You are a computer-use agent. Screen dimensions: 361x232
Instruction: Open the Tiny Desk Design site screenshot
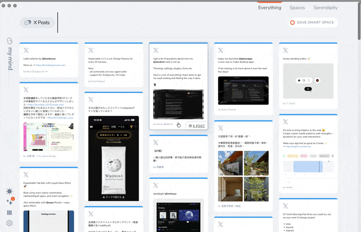coord(49,137)
